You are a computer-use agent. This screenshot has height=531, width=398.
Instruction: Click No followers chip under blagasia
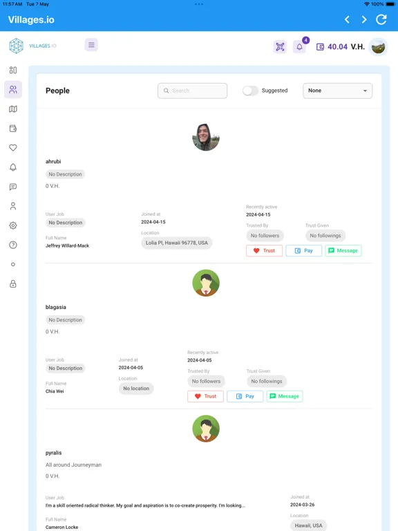[206, 381]
